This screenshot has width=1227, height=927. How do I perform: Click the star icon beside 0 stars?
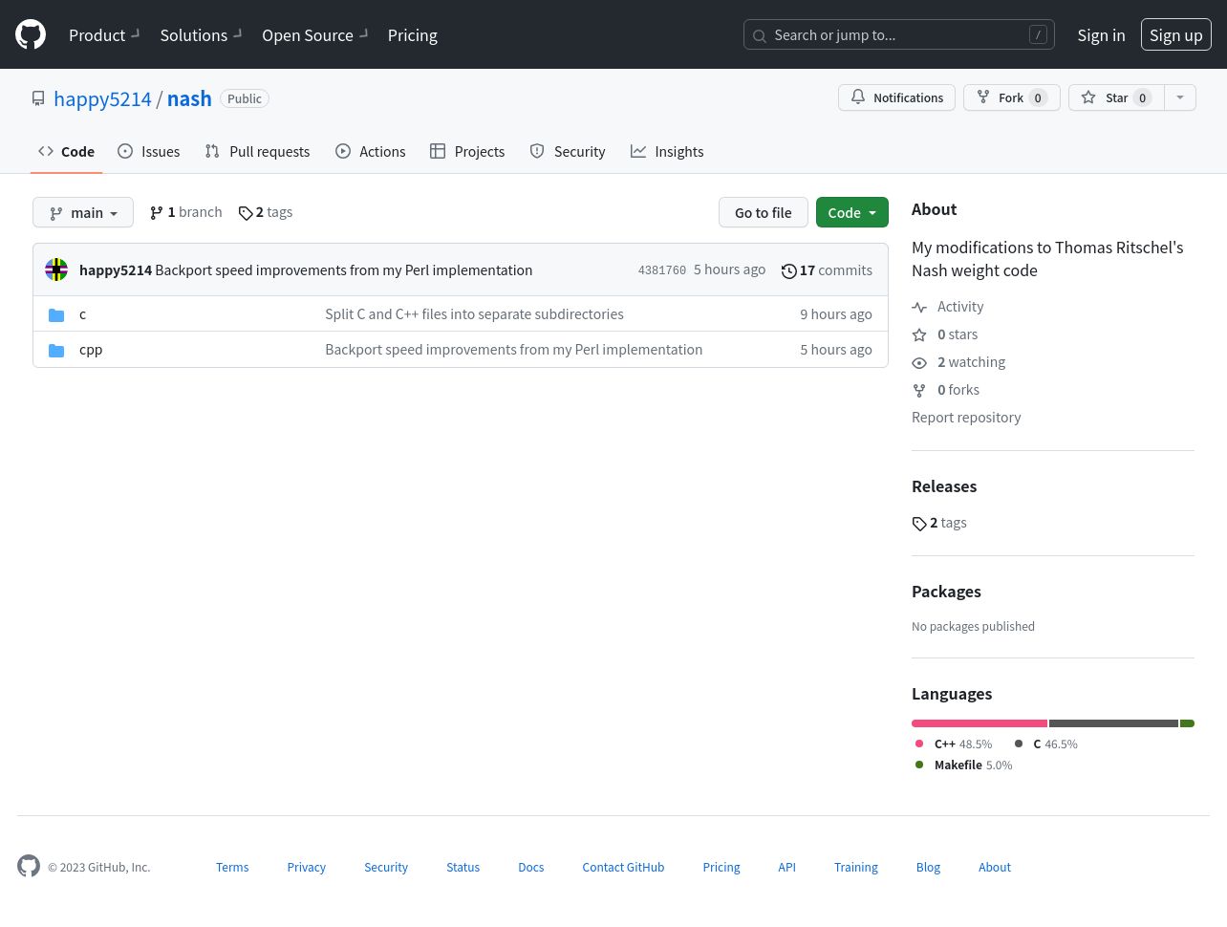tap(919, 334)
